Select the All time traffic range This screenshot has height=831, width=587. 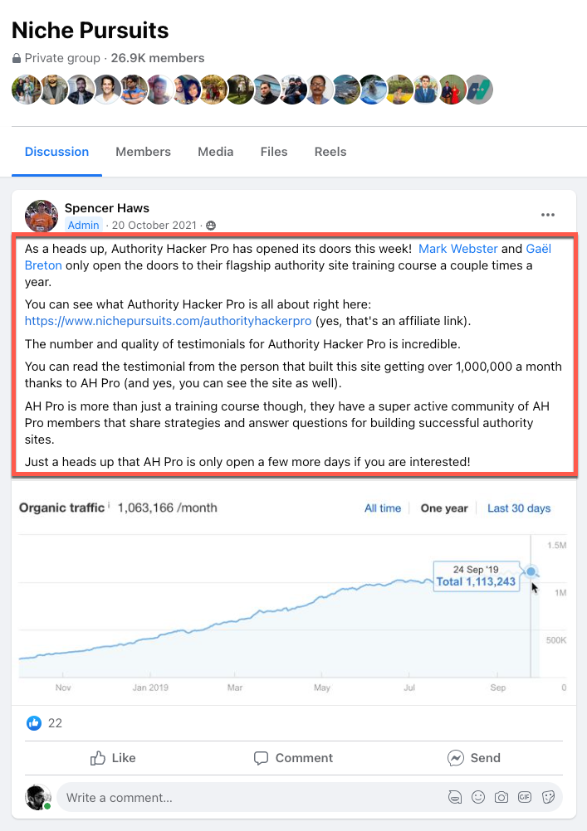point(383,508)
